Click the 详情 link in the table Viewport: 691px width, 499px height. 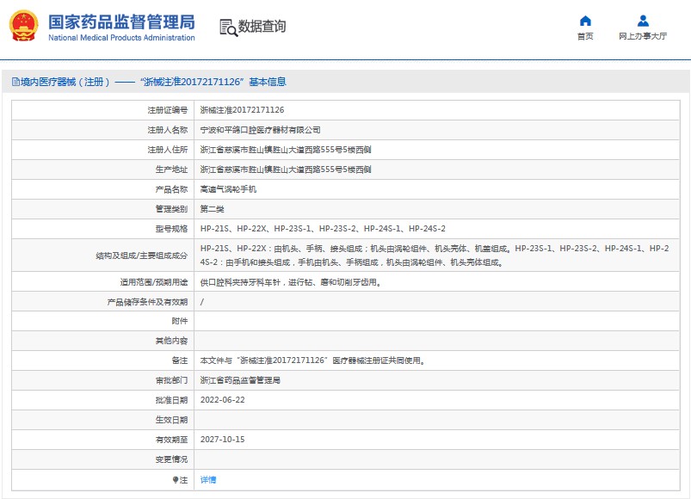coord(208,479)
